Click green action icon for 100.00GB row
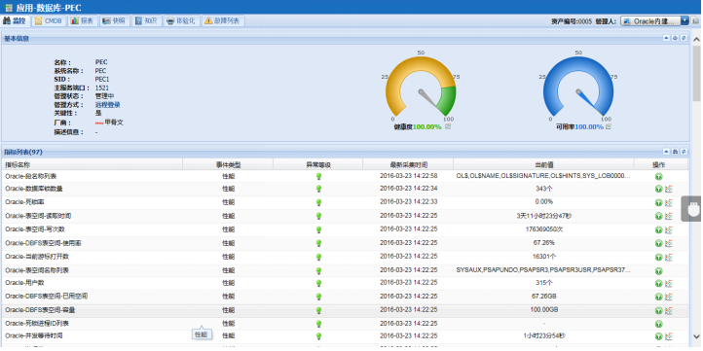703x351 pixels. click(x=658, y=310)
